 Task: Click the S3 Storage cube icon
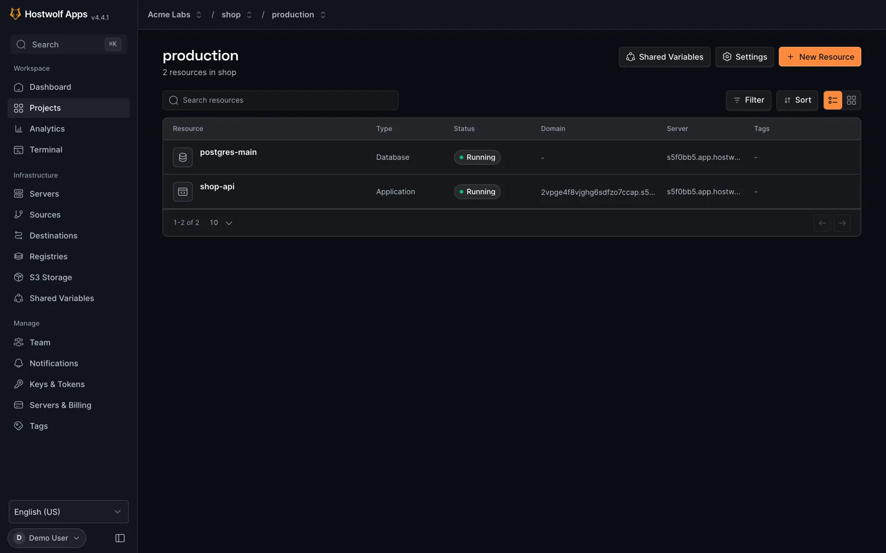(x=19, y=278)
